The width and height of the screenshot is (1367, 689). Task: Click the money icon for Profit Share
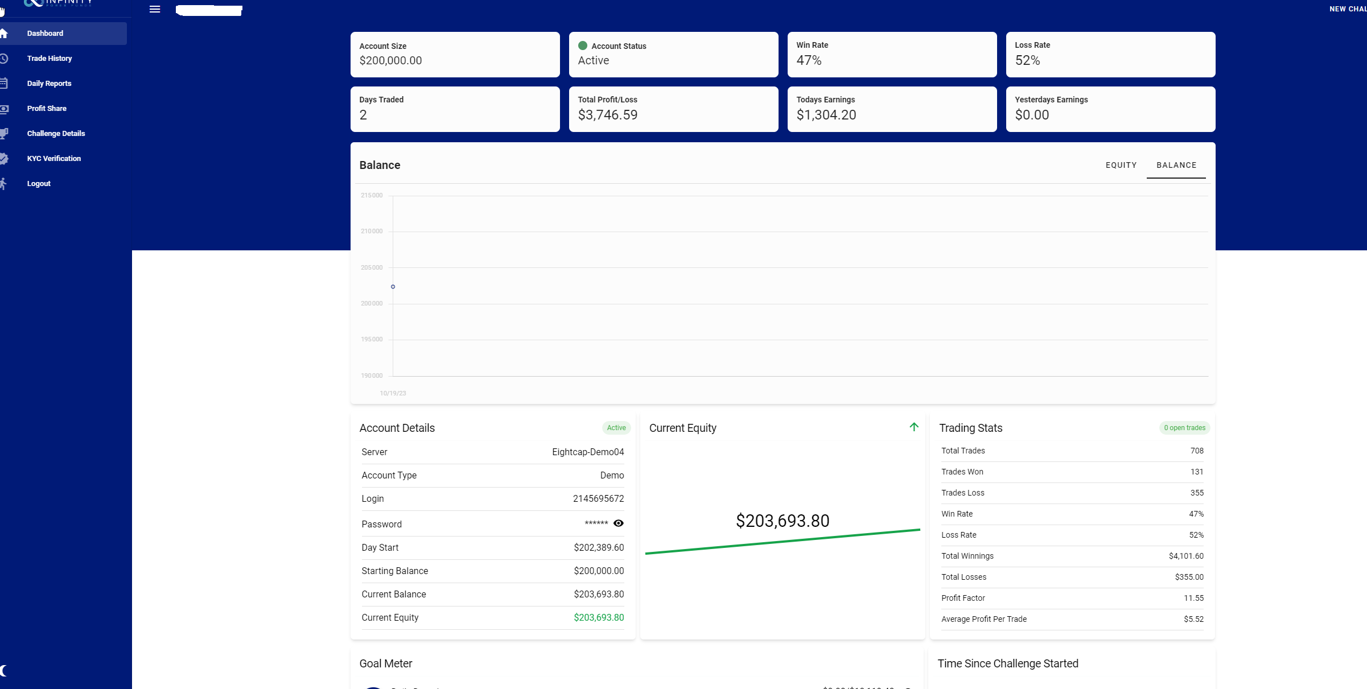point(3,109)
